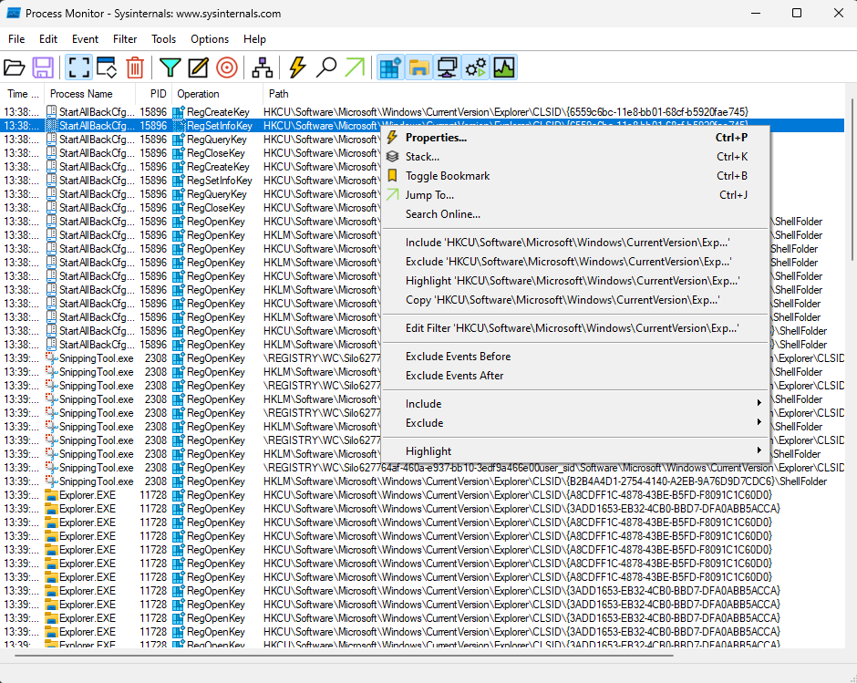Screen dimensions: 857x683
Task: Choose Stack... in the context menu
Action: [x=575, y=157]
